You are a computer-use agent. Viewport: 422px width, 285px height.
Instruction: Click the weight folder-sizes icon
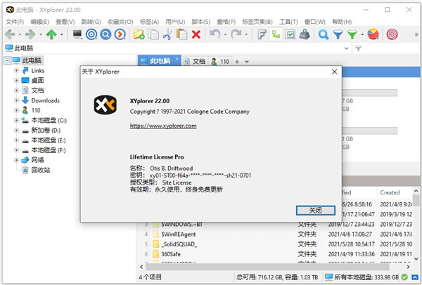pyautogui.click(x=305, y=34)
